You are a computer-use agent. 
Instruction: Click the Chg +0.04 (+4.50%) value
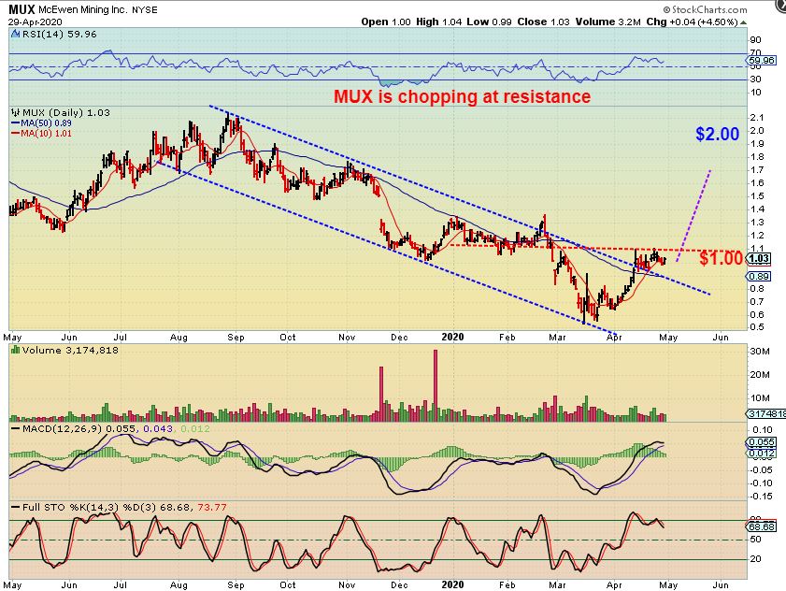click(x=692, y=22)
